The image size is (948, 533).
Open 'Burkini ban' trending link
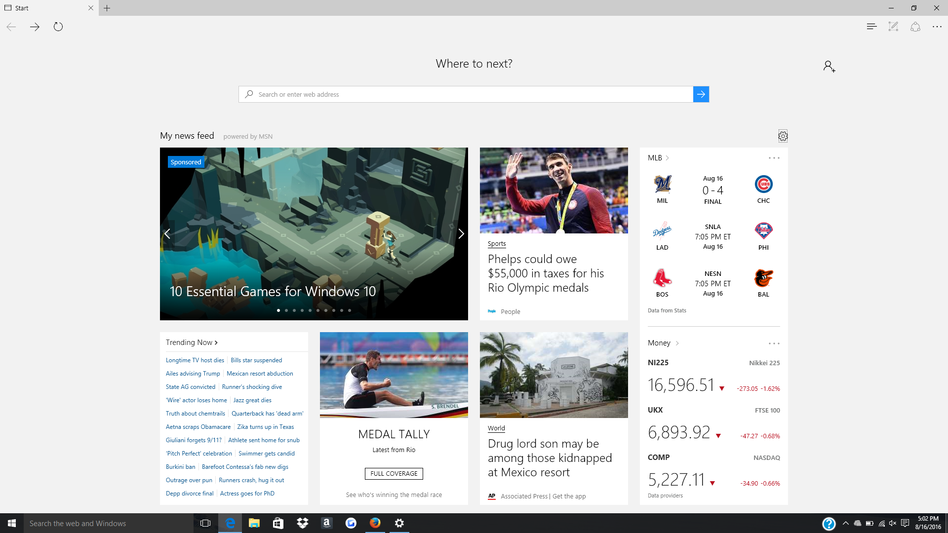181,467
